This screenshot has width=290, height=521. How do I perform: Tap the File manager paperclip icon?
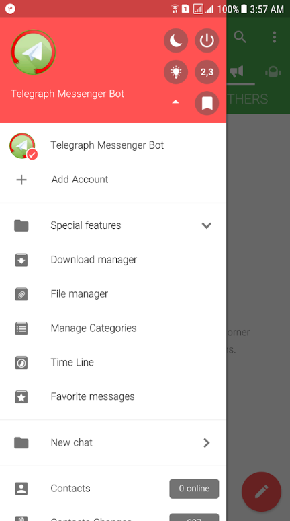(x=21, y=294)
